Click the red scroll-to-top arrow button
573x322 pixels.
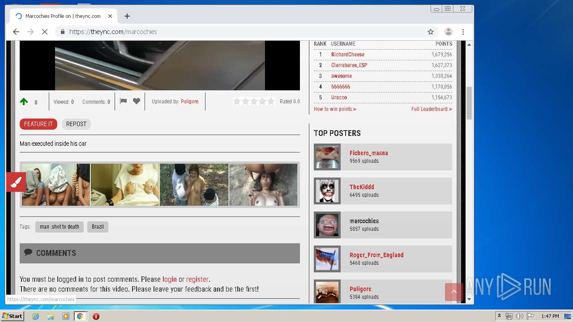coord(454,292)
